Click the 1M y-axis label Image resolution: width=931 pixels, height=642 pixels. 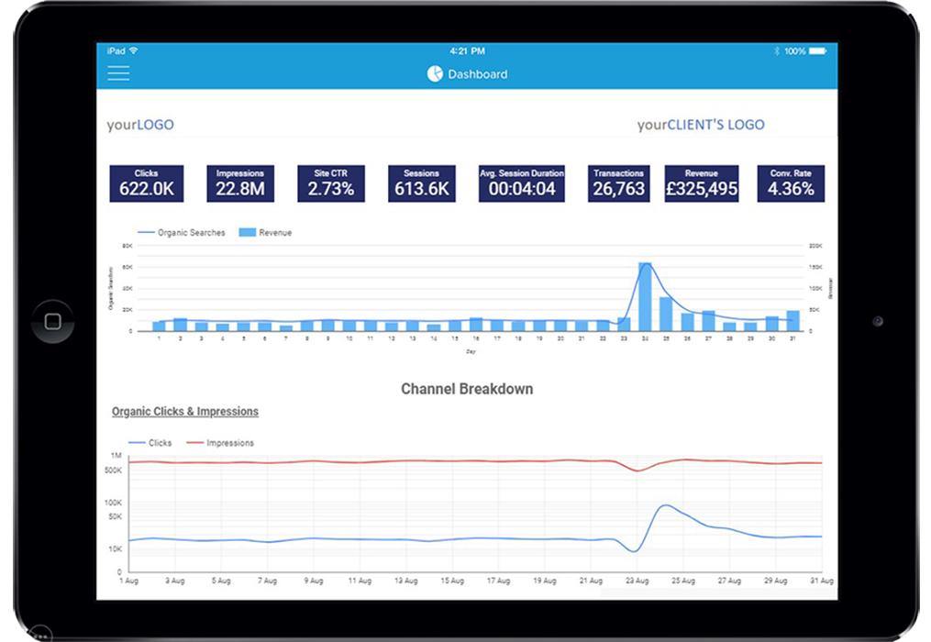coord(116,456)
